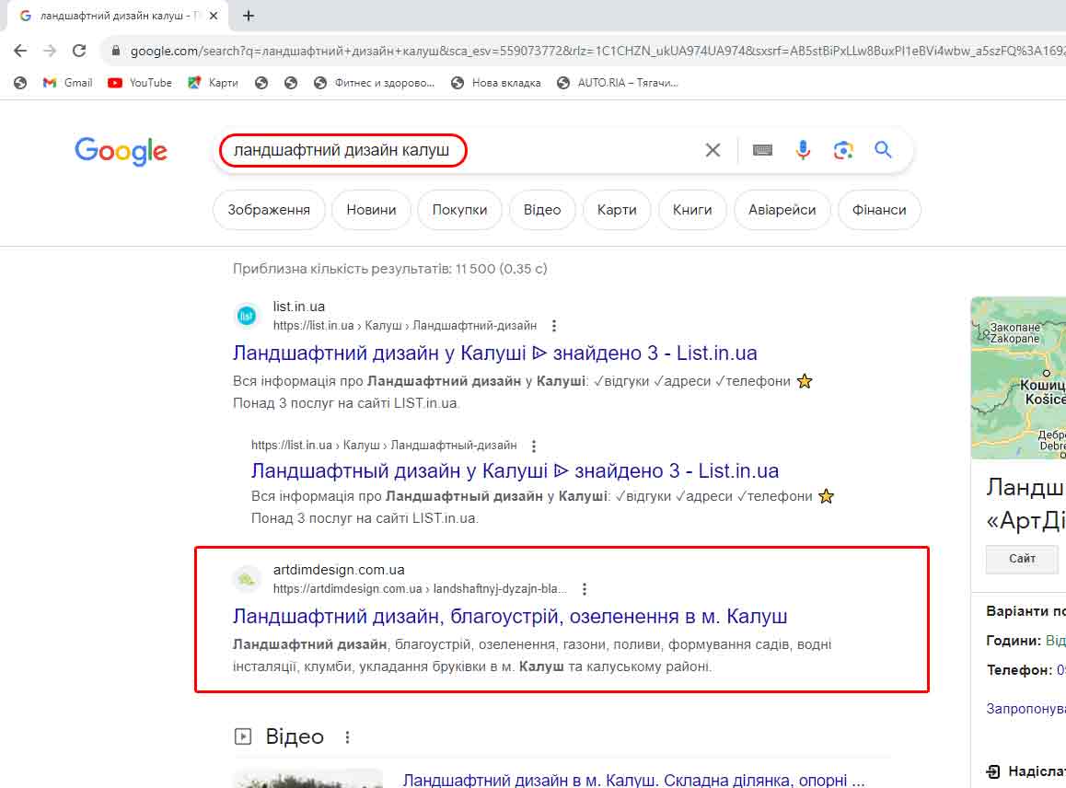
Task: Click the site lock icon in address bar
Action: click(116, 51)
